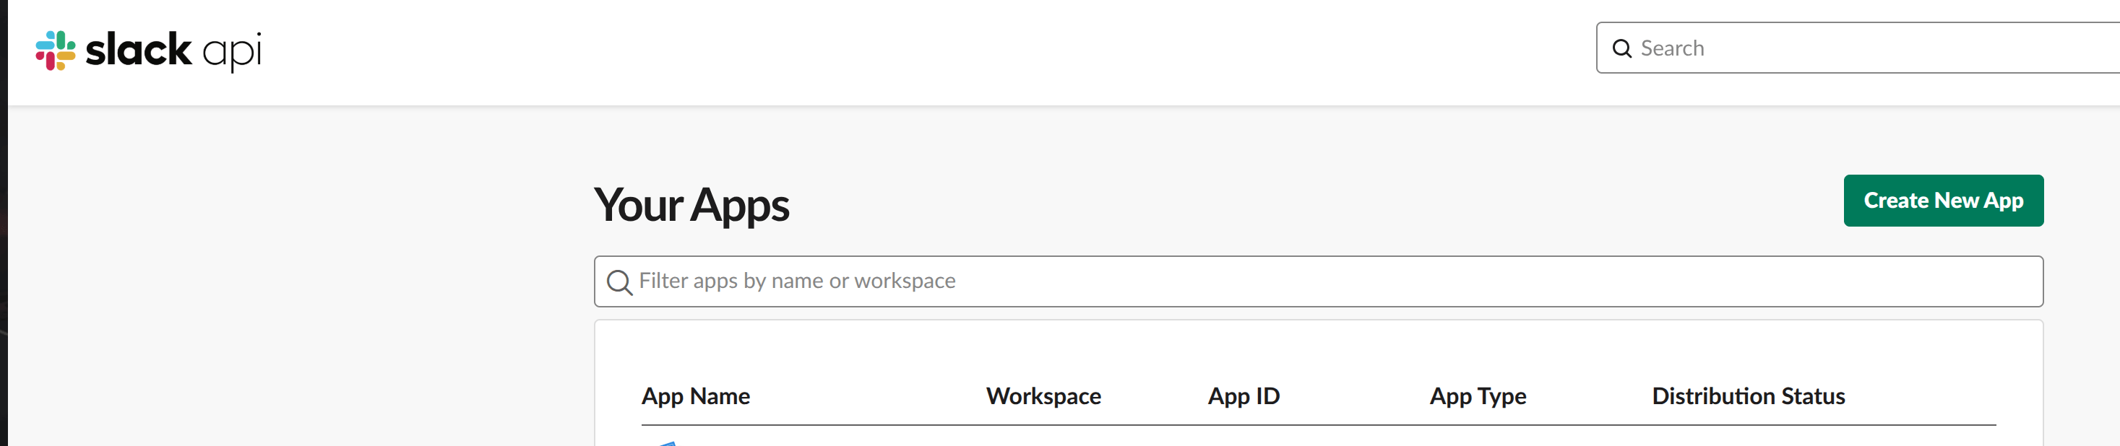The width and height of the screenshot is (2120, 446).
Task: Focus the "Filter apps by name or workspace" field
Action: tap(1317, 281)
